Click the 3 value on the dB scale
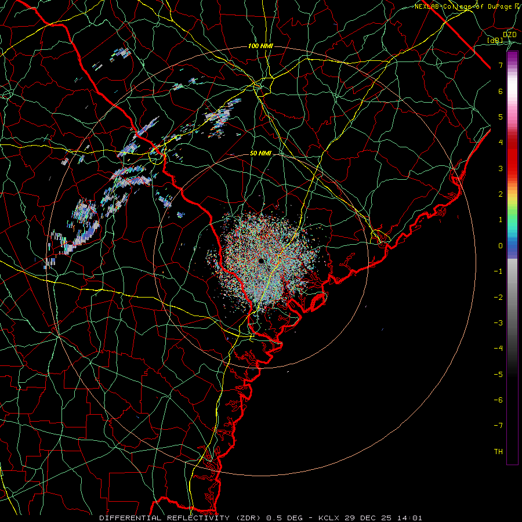 (501, 168)
